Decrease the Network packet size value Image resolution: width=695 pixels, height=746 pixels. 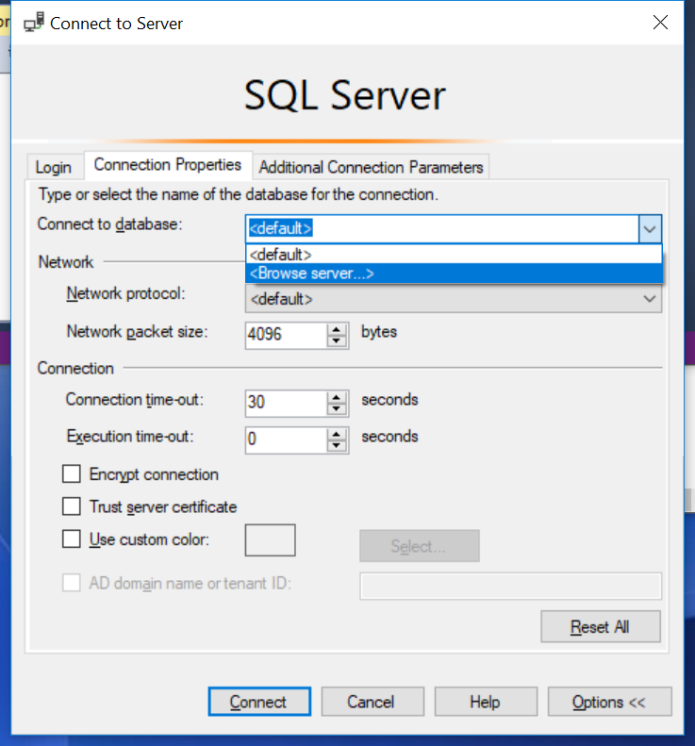[x=337, y=341]
